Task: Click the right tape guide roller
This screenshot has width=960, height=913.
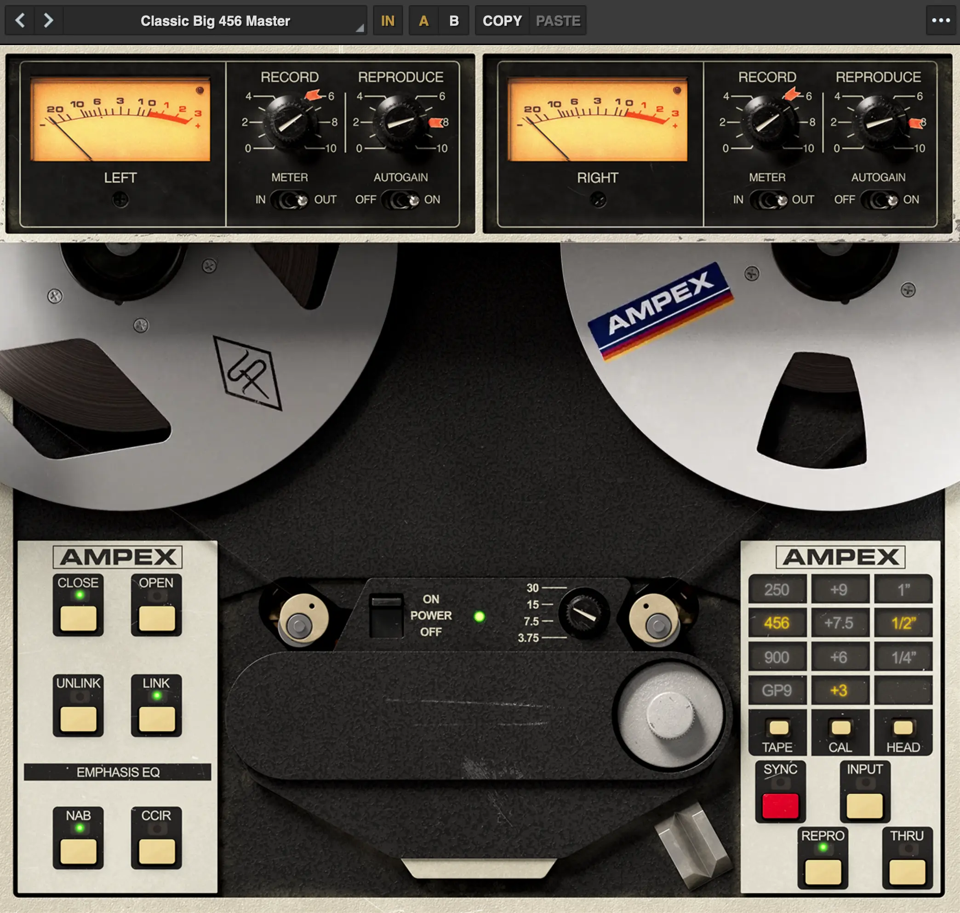Action: tap(654, 620)
